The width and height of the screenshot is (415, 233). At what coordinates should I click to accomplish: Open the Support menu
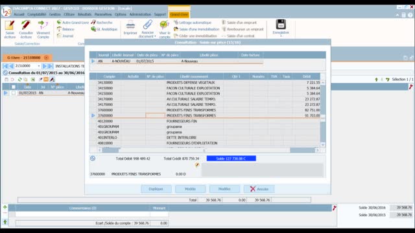(160, 14)
